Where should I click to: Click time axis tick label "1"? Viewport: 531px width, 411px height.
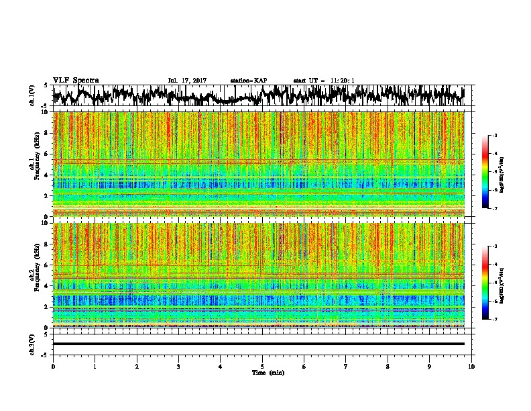tap(95, 366)
